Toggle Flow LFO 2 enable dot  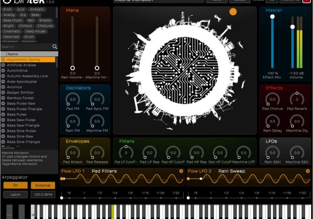[x=308, y=171]
